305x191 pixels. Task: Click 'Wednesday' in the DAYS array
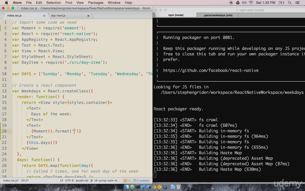[127, 74]
